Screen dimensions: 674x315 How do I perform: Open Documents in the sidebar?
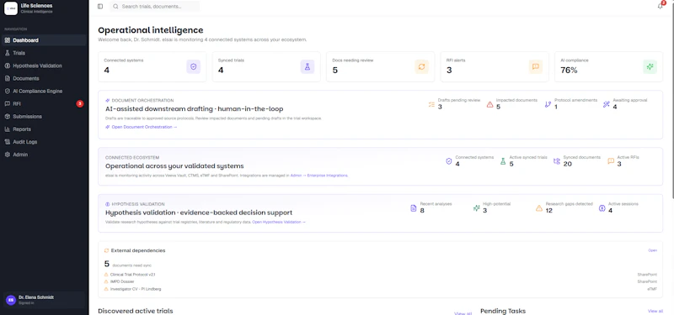coord(44,78)
